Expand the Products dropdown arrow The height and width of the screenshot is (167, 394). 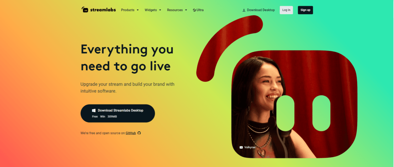click(x=138, y=10)
